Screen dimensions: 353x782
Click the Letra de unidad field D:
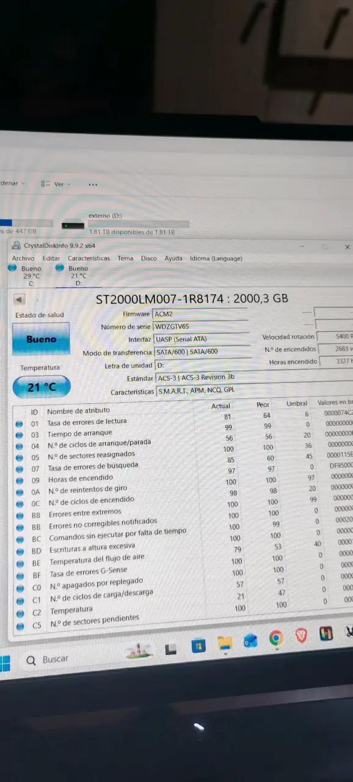[203, 365]
